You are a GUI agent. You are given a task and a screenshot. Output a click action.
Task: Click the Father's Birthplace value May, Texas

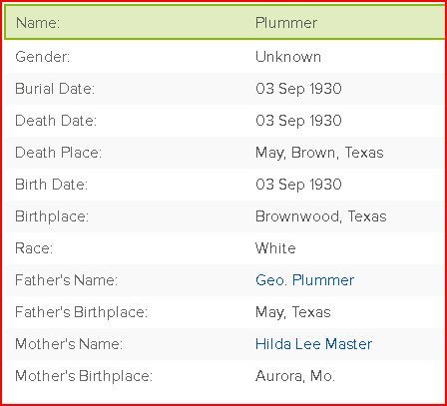pos(293,312)
